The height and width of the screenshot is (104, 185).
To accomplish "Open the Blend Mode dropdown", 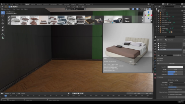I will click(x=177, y=83).
